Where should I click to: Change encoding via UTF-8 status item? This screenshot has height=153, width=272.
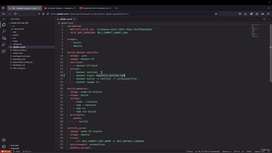pyautogui.click(x=236, y=151)
